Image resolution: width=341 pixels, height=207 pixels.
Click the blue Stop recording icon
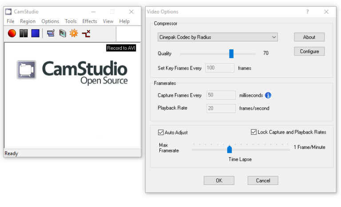pos(35,33)
